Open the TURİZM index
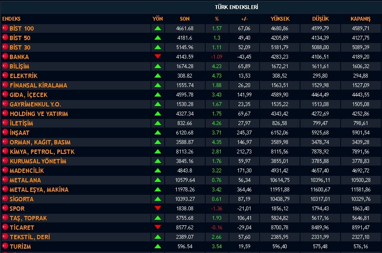 [20, 247]
